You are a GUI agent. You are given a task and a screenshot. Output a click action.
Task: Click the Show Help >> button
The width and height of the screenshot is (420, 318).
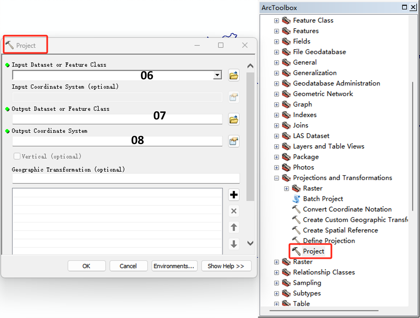(x=226, y=266)
